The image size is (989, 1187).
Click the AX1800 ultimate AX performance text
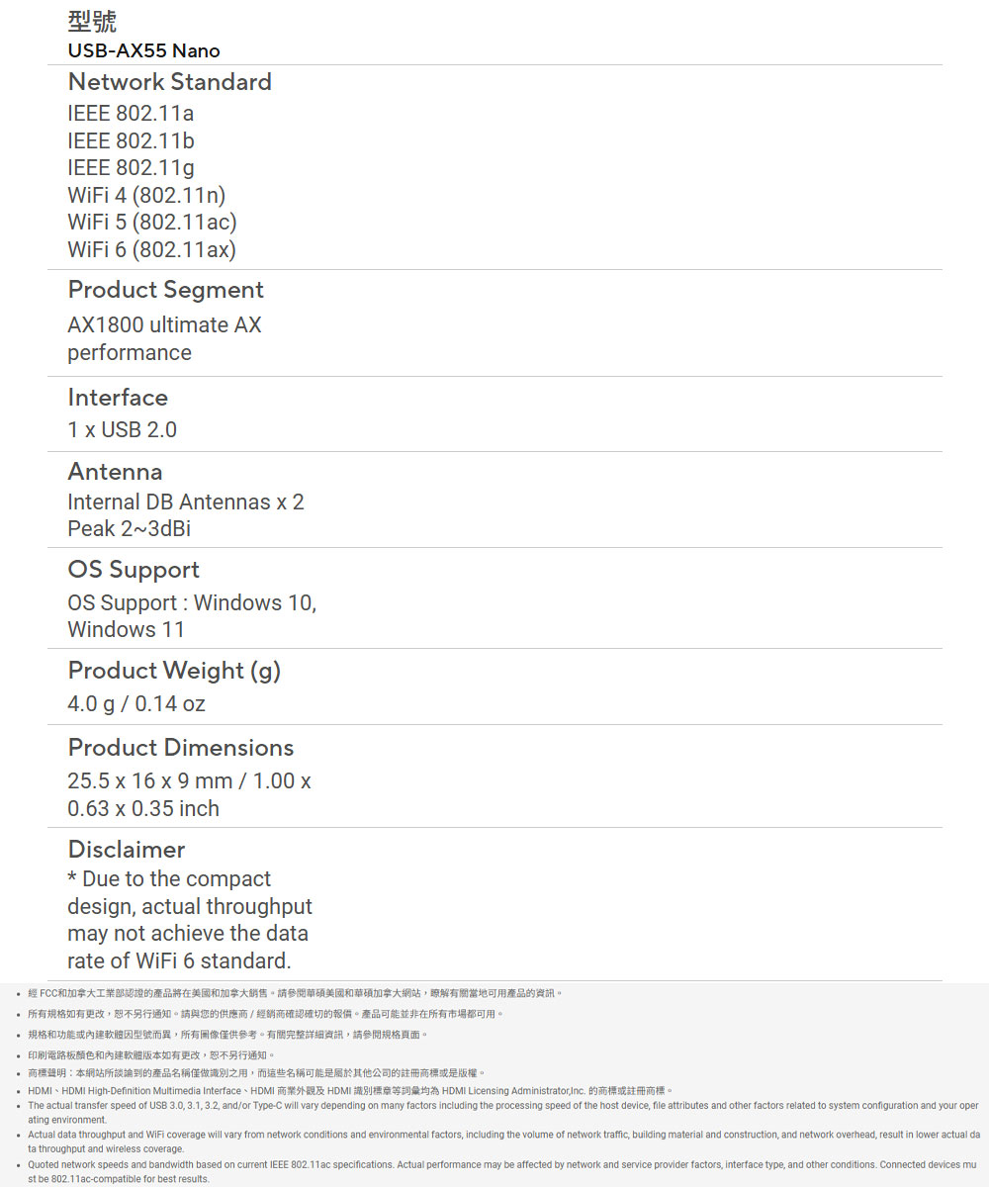[x=165, y=338]
